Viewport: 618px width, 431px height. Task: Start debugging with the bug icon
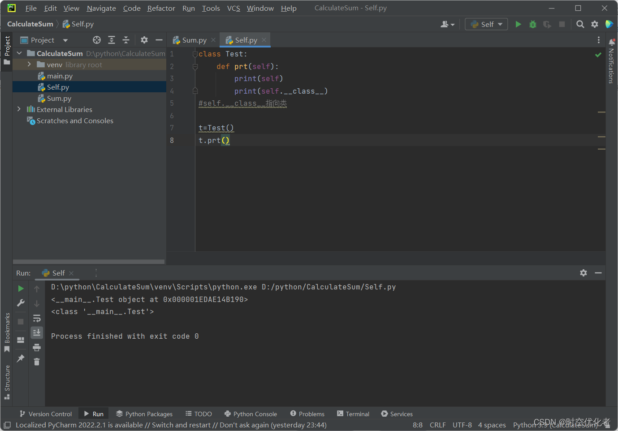(533, 24)
